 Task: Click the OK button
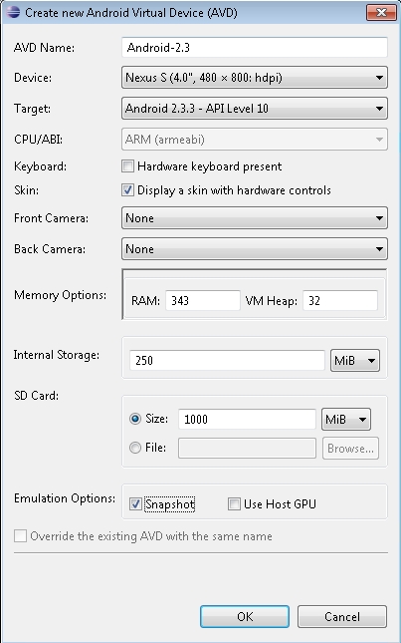click(x=245, y=617)
